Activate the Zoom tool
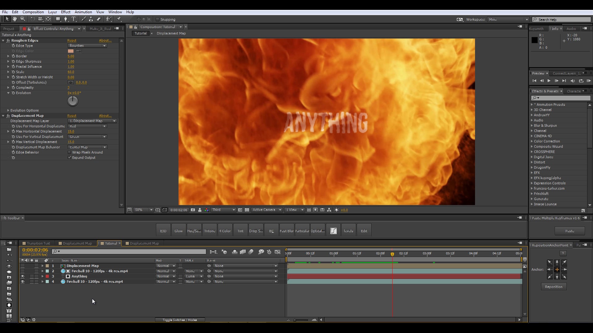The height and width of the screenshot is (333, 593). point(23,19)
